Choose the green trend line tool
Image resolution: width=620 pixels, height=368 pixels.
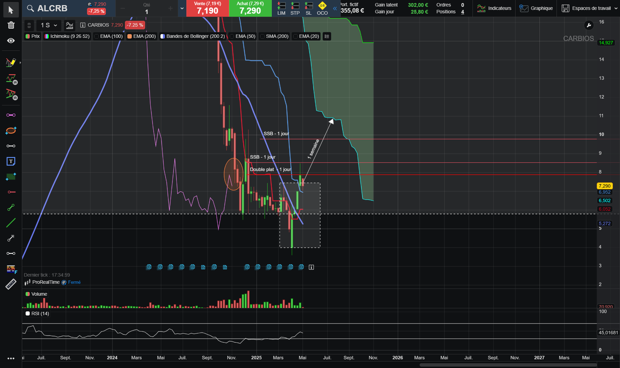coord(11,223)
